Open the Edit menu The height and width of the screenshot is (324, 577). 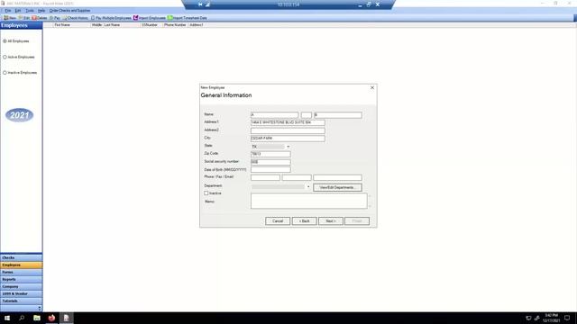click(18, 11)
